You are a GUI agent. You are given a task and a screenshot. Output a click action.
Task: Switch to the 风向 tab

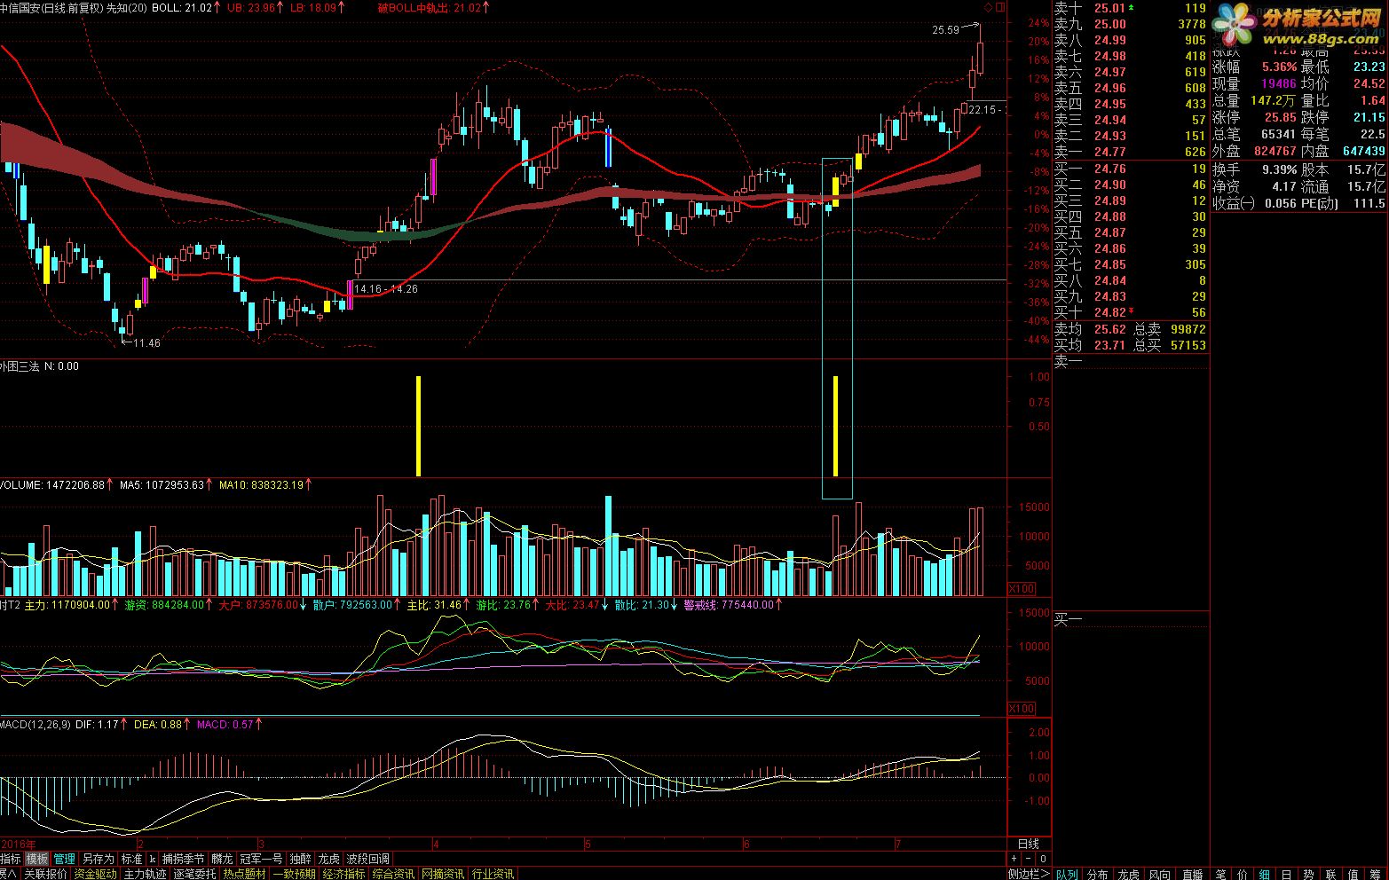point(1160,874)
